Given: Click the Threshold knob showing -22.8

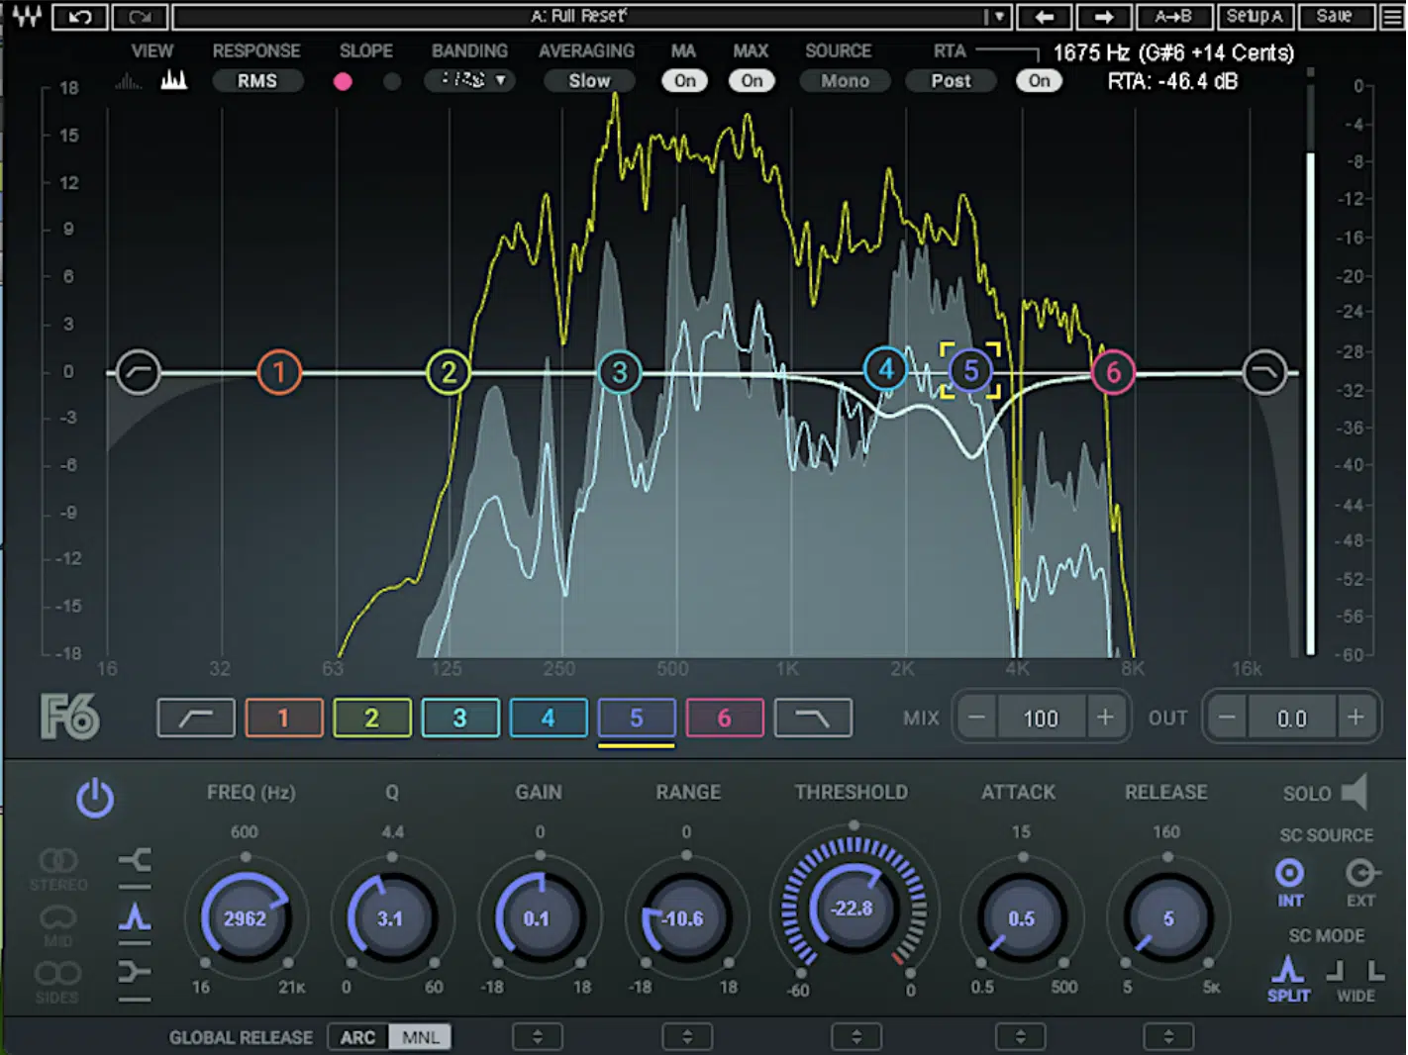Looking at the screenshot, I should (853, 908).
